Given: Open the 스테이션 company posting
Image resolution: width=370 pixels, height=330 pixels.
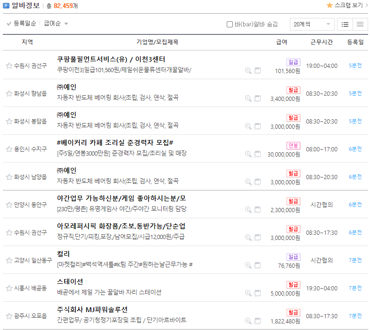Looking at the screenshot, I should click(70, 282).
